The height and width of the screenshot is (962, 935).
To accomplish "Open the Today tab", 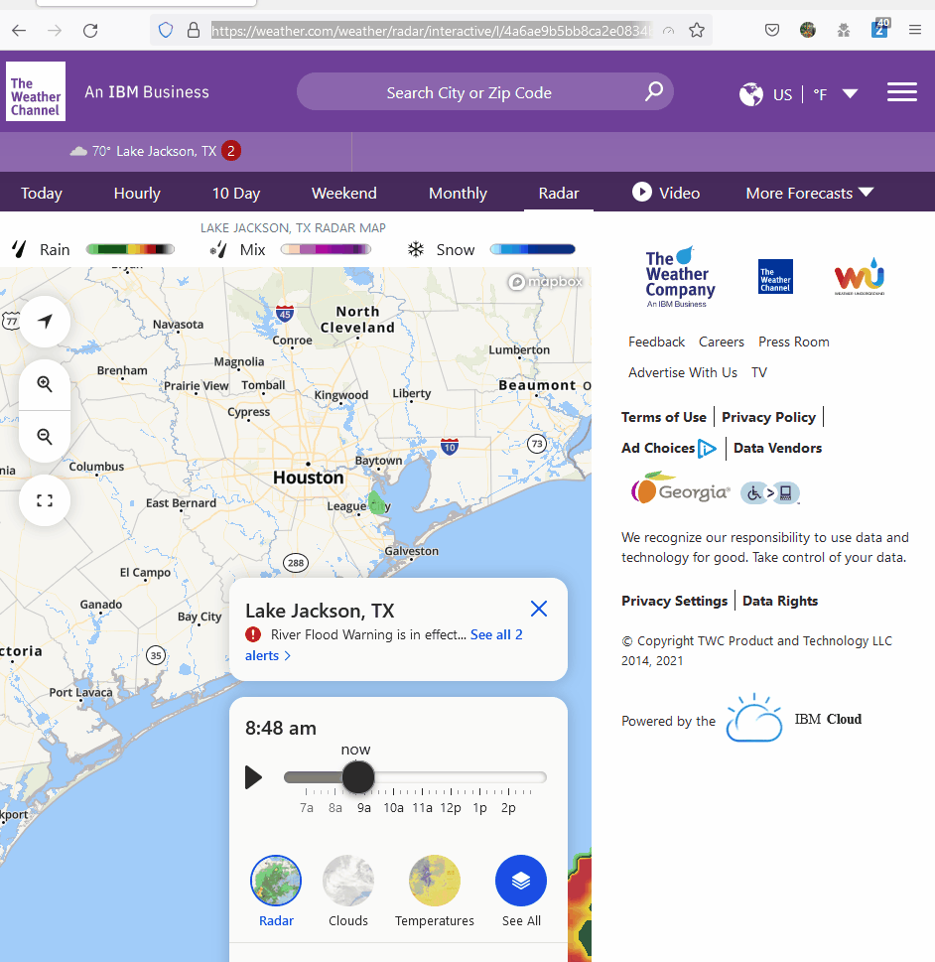I will (42, 194).
